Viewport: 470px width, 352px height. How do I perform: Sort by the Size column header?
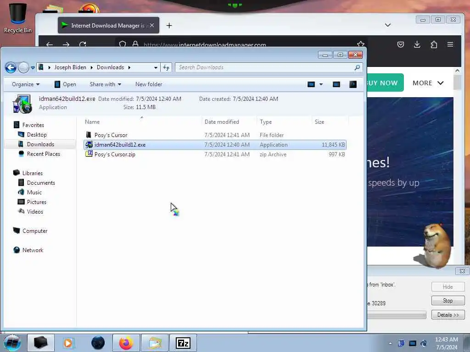[x=319, y=122]
